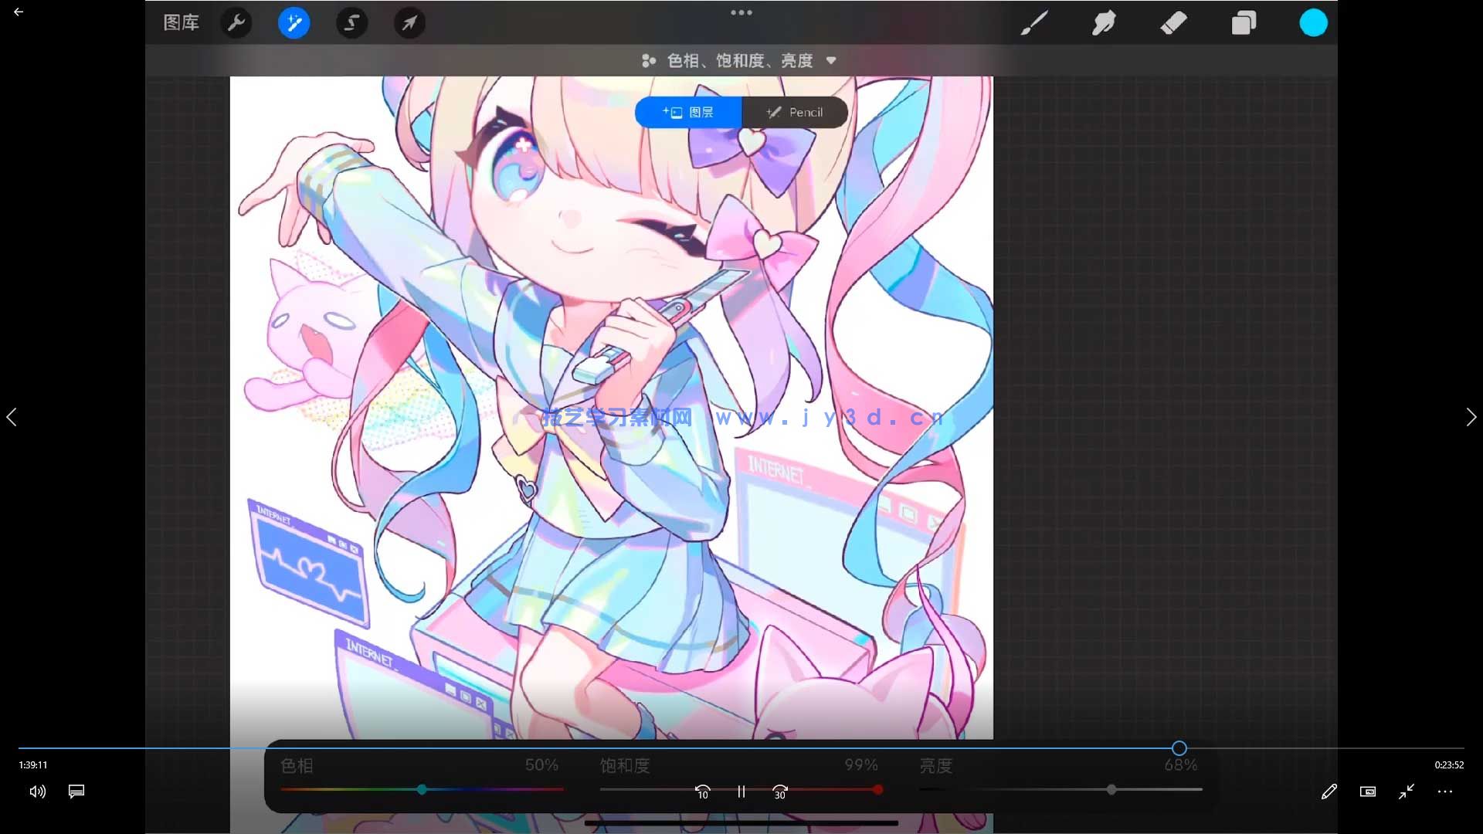Switch adjustment mode to 图层

click(688, 113)
